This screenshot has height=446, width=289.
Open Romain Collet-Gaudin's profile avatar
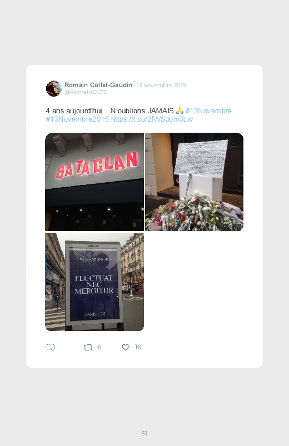coord(54,89)
